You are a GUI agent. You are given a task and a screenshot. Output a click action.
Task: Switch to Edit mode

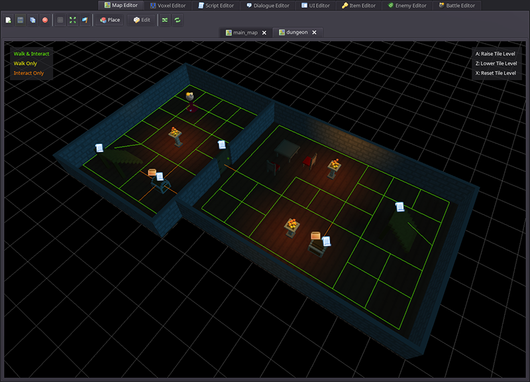pos(143,20)
